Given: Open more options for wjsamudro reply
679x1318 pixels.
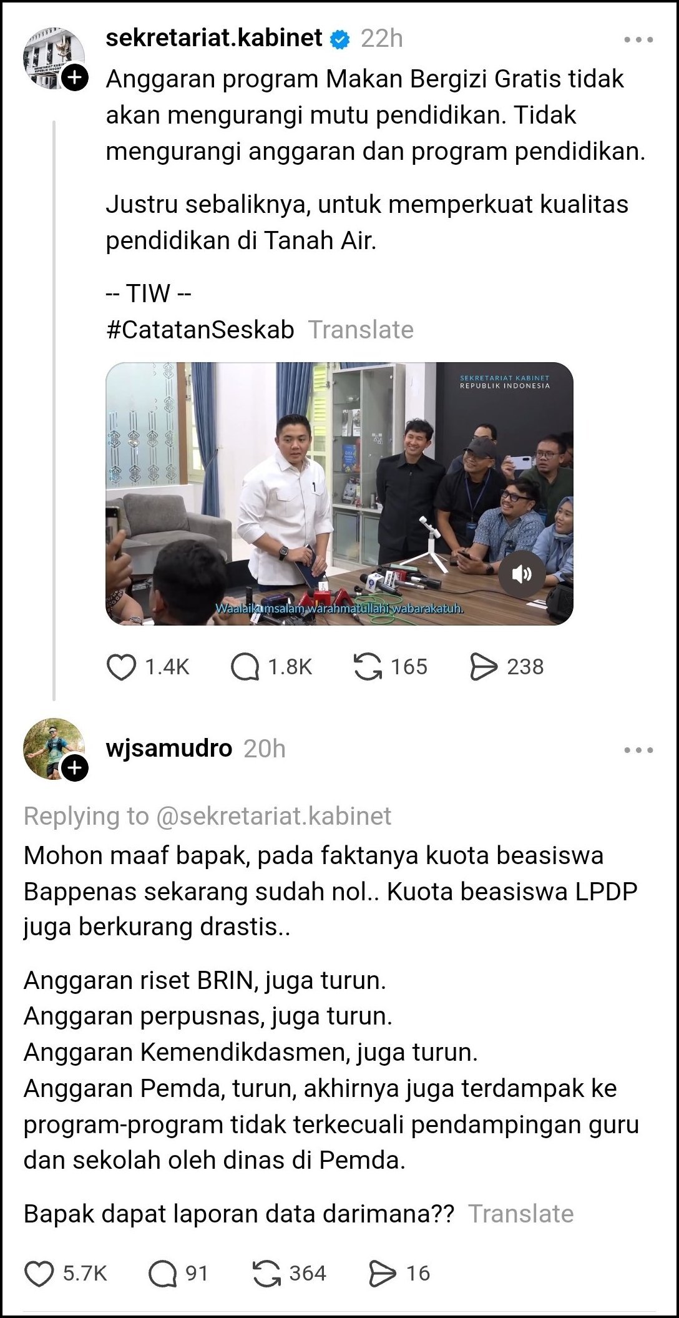Looking at the screenshot, I should 638,750.
